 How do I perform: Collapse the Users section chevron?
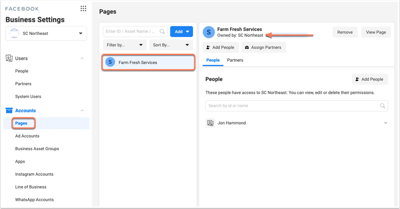(x=82, y=58)
